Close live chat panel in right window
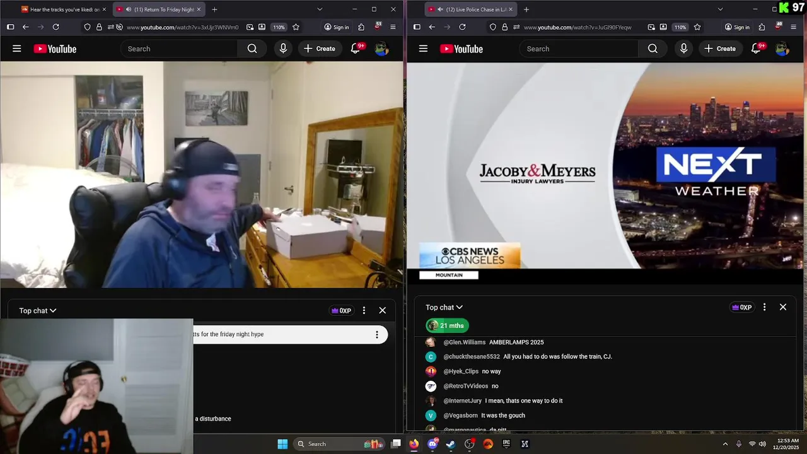The height and width of the screenshot is (454, 807). pyautogui.click(x=783, y=307)
